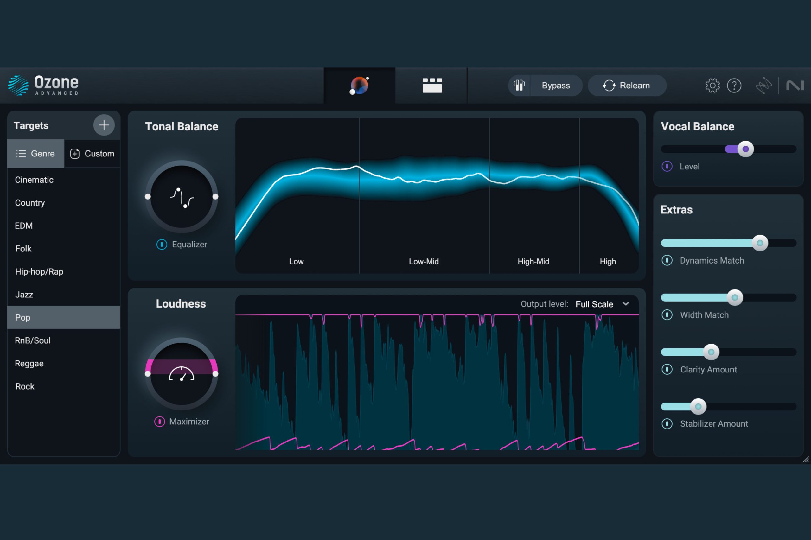Click the Native Instruments logo icon
Screen dimensions: 811x540
(796, 85)
